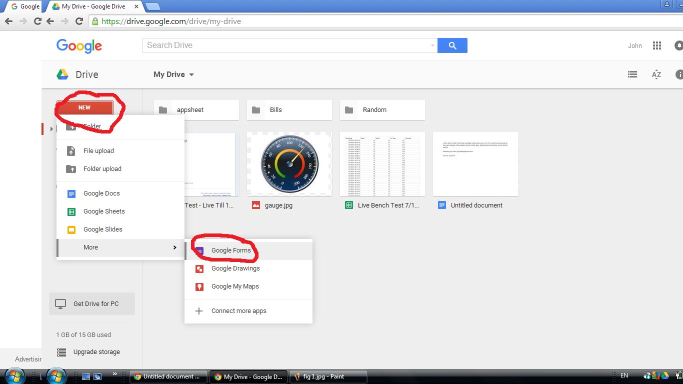Switch to Untitled document taskbar window
683x384 pixels.
pyautogui.click(x=167, y=376)
